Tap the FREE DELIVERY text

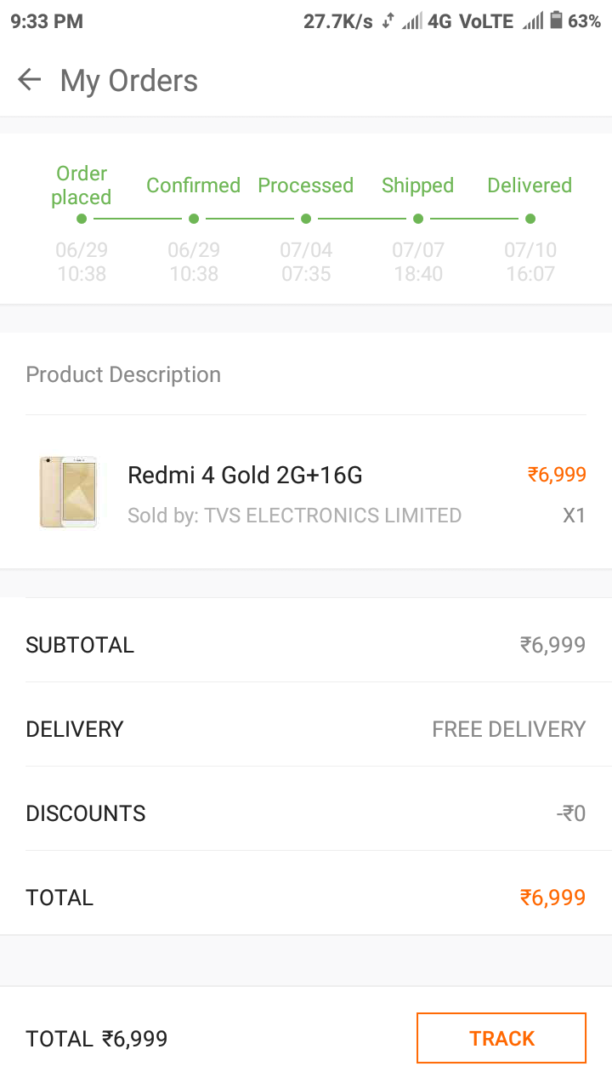coord(509,729)
